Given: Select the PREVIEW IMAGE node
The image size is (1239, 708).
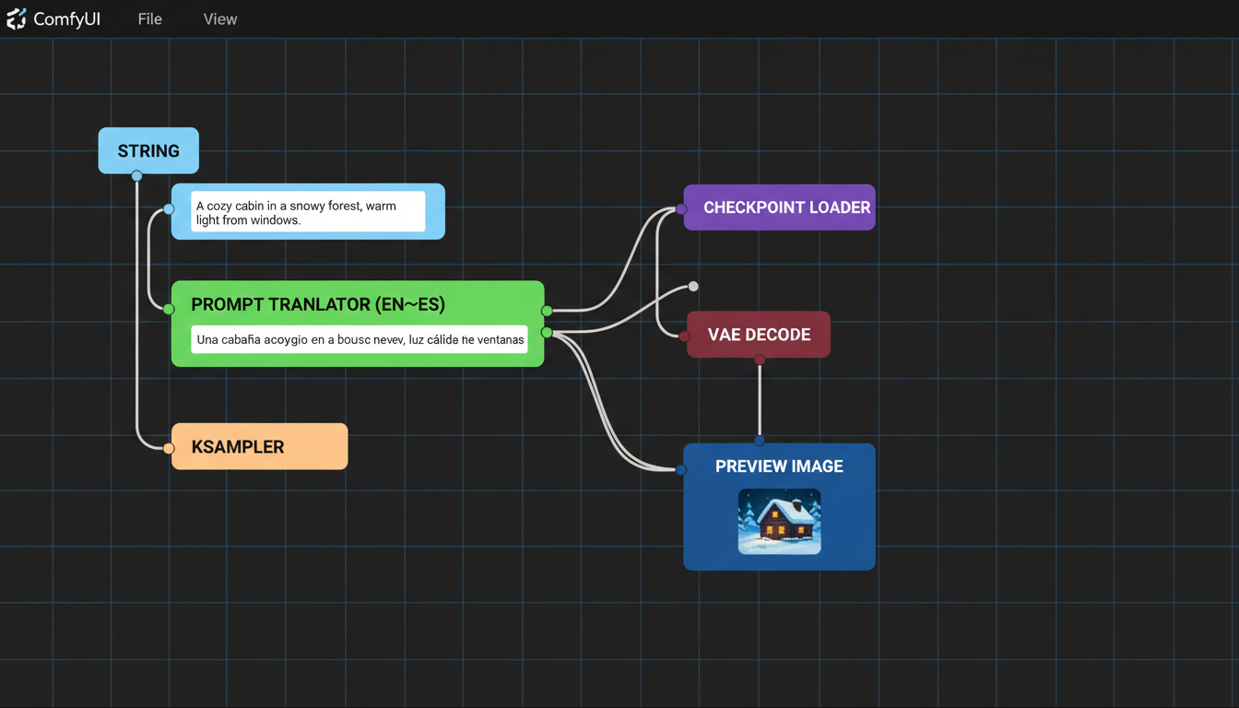Looking at the screenshot, I should (779, 466).
